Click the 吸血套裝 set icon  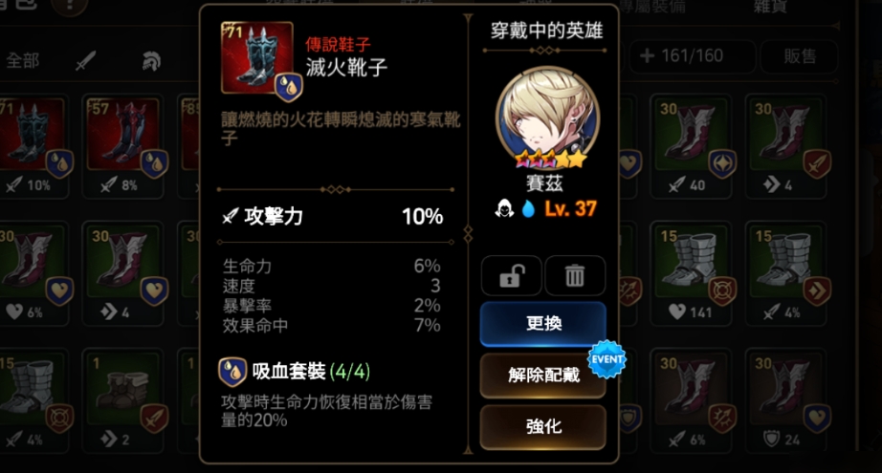pyautogui.click(x=232, y=372)
